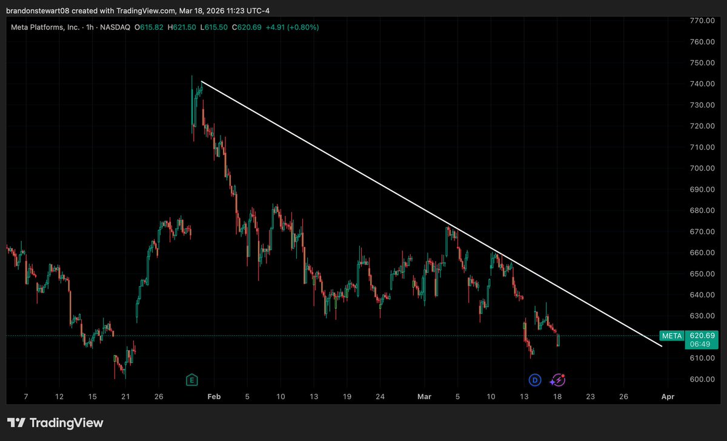Click the open value O615.82
This screenshot has height=441, width=727.
148,27
